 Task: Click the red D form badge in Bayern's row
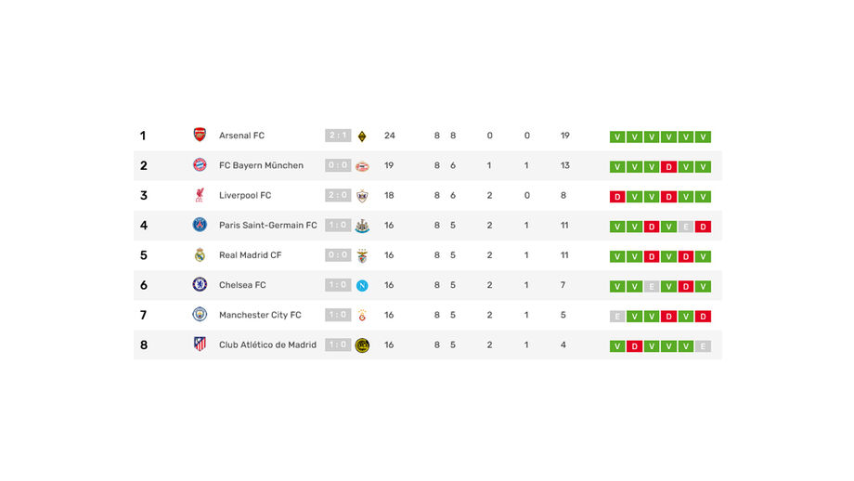668,167
